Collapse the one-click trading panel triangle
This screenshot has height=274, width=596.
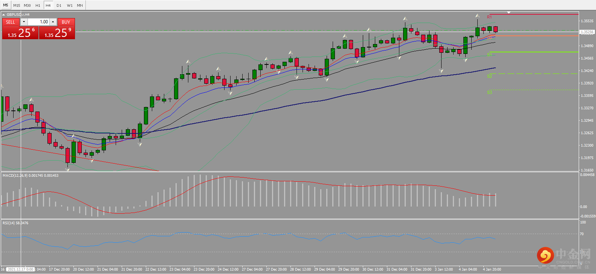click(x=4, y=15)
